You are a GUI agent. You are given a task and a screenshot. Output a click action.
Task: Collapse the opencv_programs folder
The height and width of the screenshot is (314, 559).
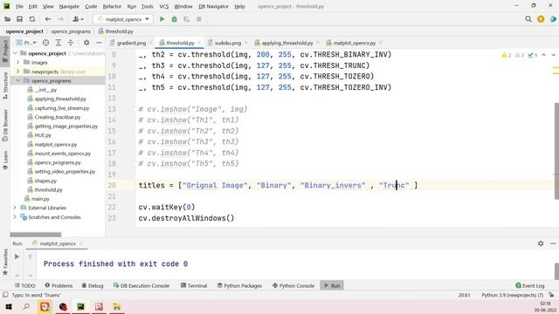(17, 81)
